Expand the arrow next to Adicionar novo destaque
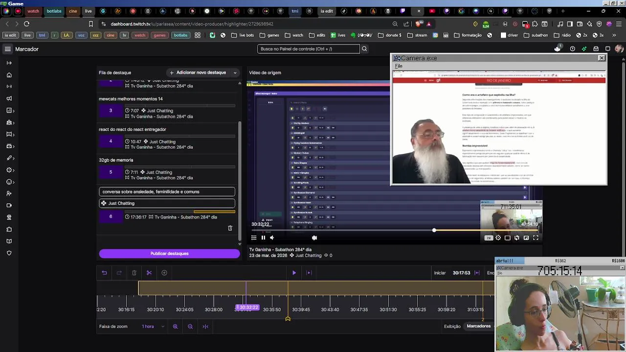Image resolution: width=626 pixels, height=352 pixels. click(235, 72)
